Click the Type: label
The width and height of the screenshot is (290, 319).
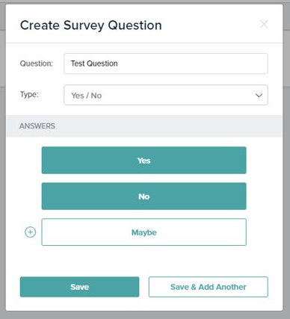(x=29, y=95)
